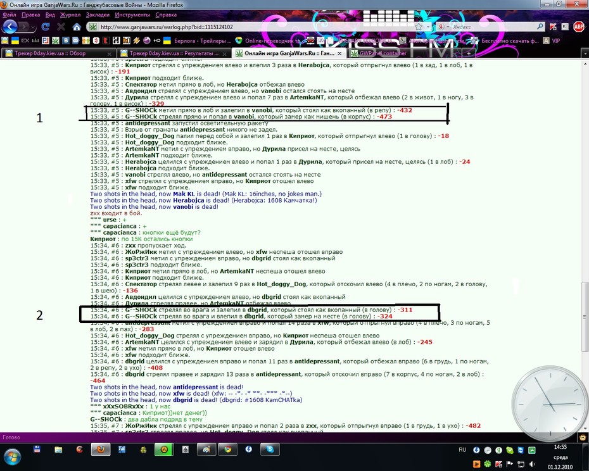Viewport: 589px width, 471px height.
Task: Click the xXxSOBRxXx chat nickname
Action: click(x=123, y=406)
